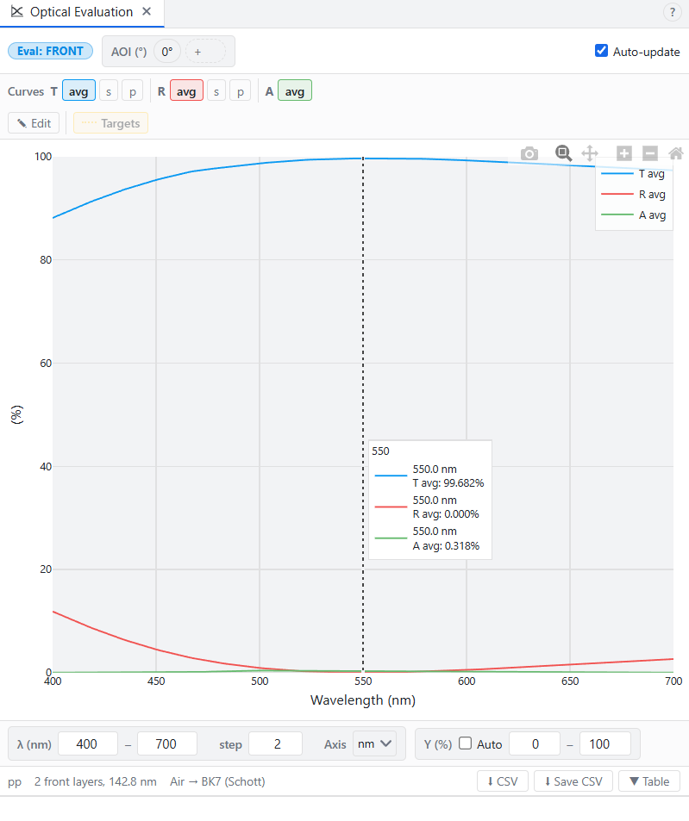Open the Axis nm dropdown
Image resolution: width=689 pixels, height=821 pixels.
pos(374,744)
